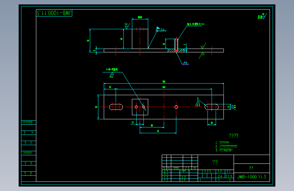Click the field weld flag symbol

pyautogui.click(x=158, y=28)
